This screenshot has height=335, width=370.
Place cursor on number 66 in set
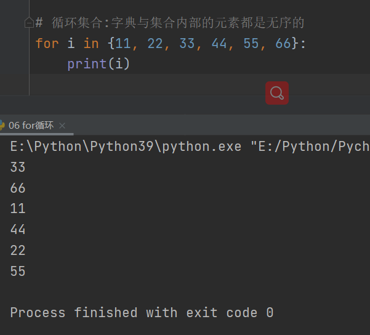coord(283,43)
